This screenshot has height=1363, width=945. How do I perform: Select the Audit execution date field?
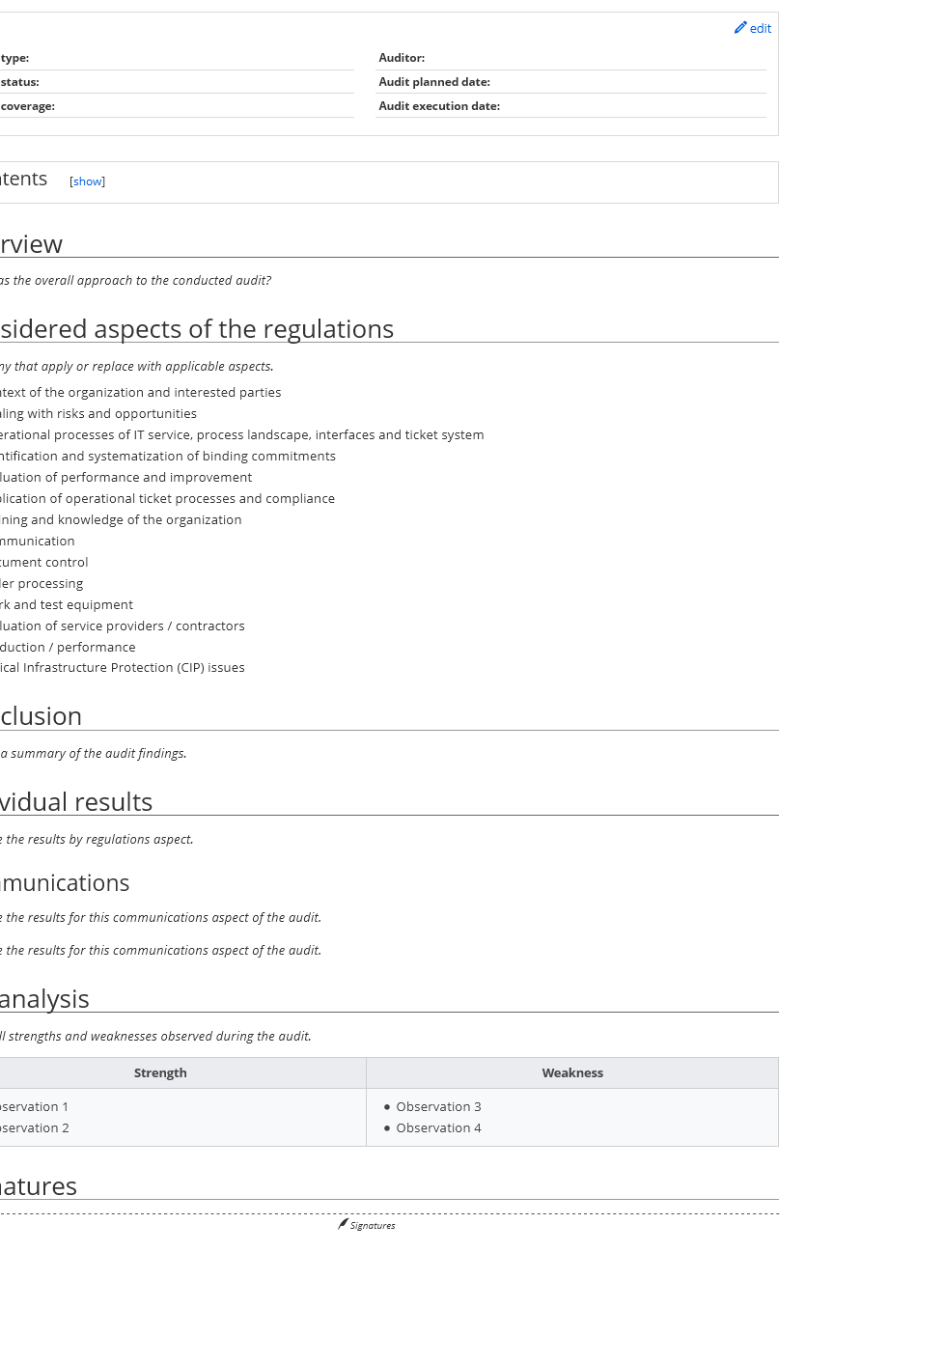(x=570, y=106)
